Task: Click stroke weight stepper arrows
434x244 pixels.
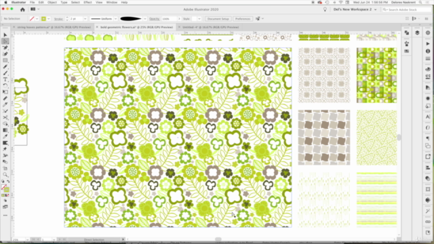Action: pyautogui.click(x=67, y=19)
